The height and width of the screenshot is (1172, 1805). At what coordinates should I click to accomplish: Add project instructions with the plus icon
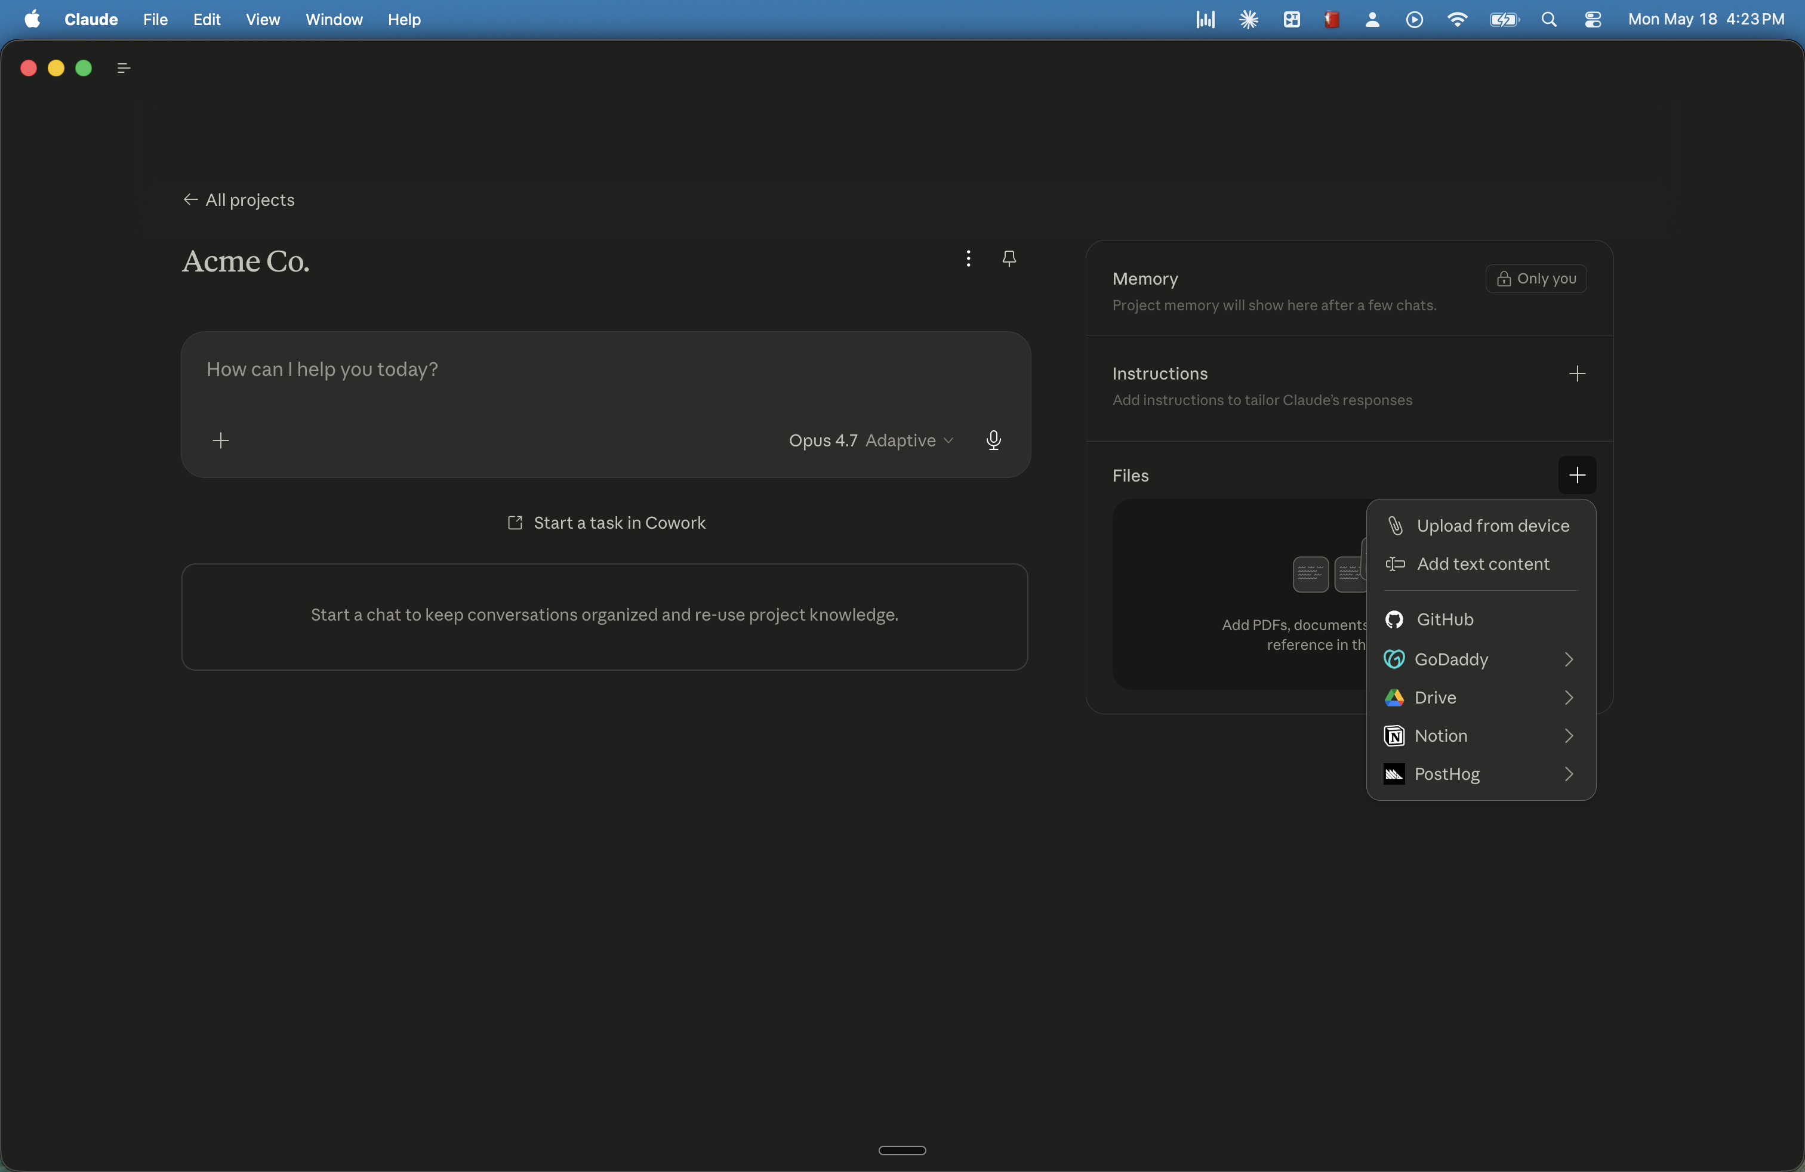[x=1577, y=374]
